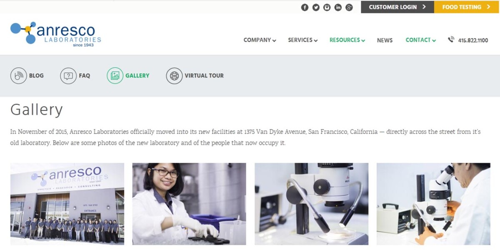
Task: Click the Customer Login button
Action: 397,7
